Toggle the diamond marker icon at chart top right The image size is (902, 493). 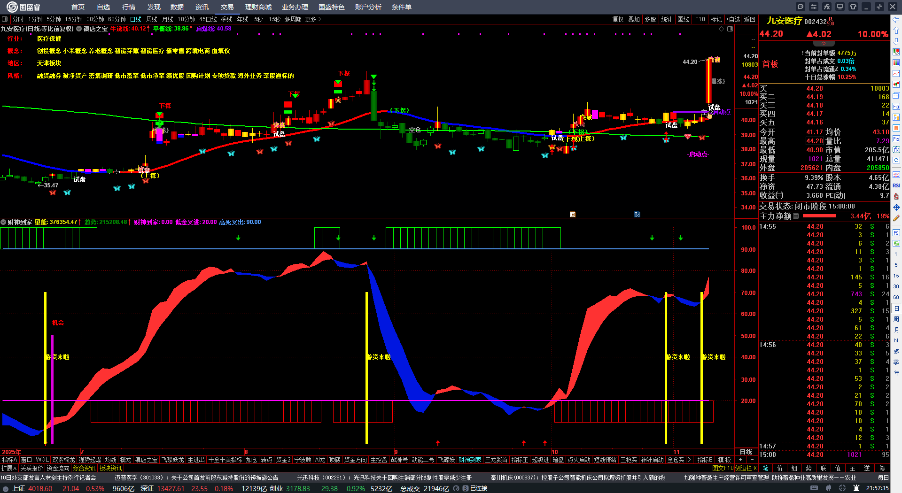(x=722, y=29)
